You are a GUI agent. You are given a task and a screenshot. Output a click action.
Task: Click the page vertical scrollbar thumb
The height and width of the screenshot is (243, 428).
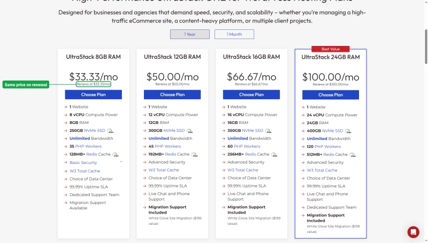(426, 46)
